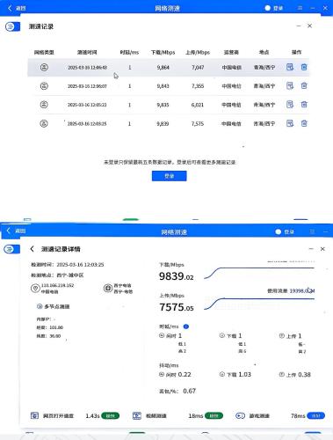Close the 测速记录详情 dialog
333x440 pixels.
(x=322, y=249)
